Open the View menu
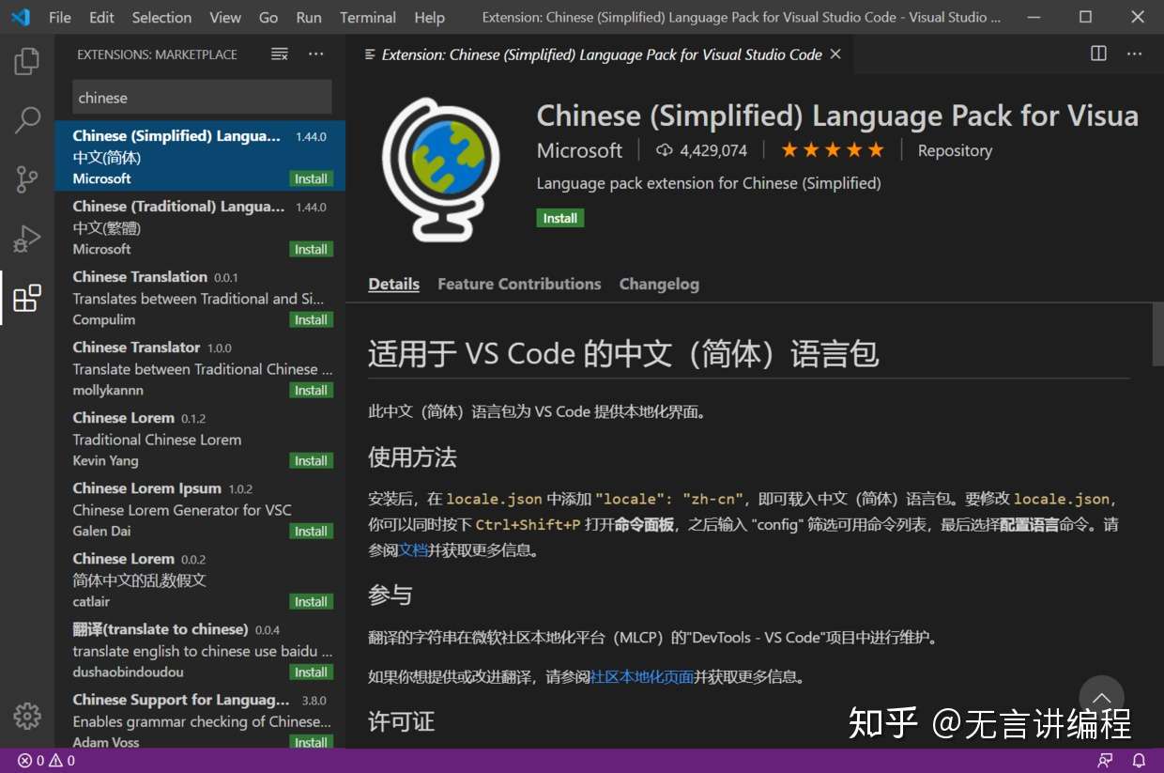This screenshot has height=773, width=1164. pos(225,17)
